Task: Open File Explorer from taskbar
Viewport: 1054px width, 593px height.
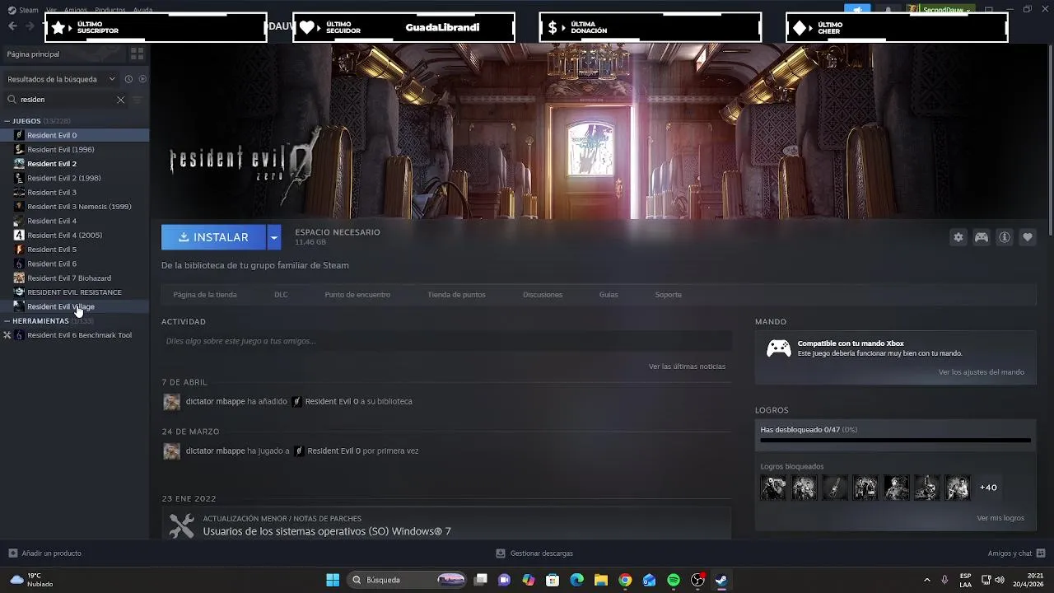Action: pyautogui.click(x=601, y=580)
